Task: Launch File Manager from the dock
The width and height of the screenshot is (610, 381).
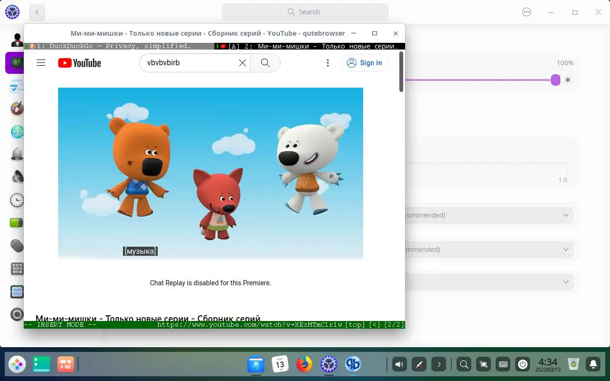Action: coord(256,365)
